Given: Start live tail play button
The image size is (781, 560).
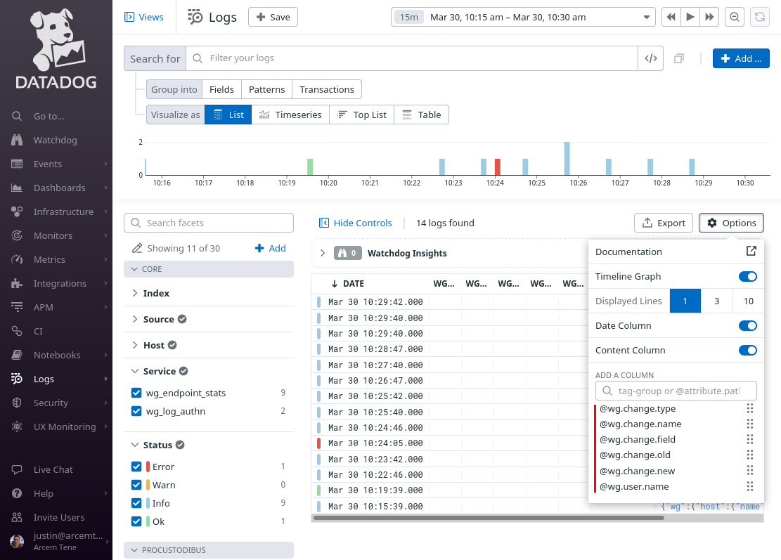Looking at the screenshot, I should (x=690, y=17).
